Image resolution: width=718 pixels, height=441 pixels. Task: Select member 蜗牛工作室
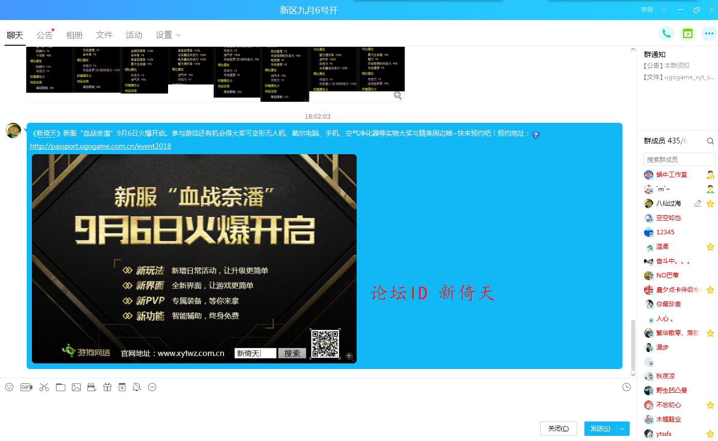tap(672, 175)
